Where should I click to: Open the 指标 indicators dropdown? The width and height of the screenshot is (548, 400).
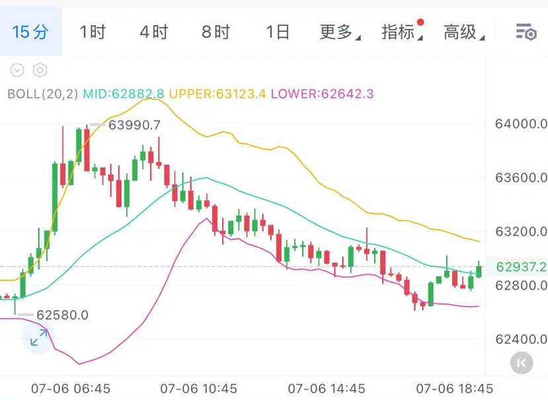(x=402, y=32)
